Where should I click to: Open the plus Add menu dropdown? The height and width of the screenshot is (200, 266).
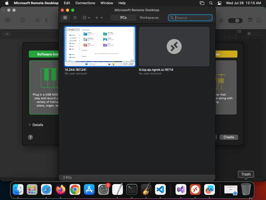point(99,17)
